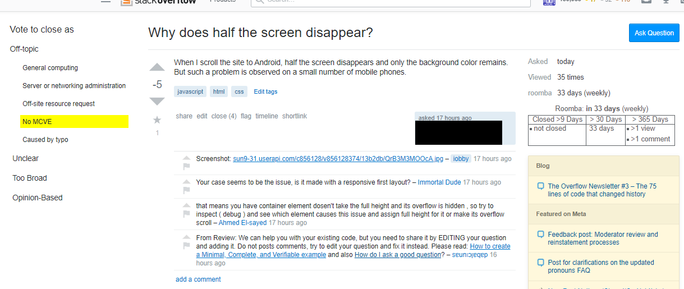Viewport: 684px width, 289px height.
Task: Upvote the From Review comment
Action: (186, 236)
